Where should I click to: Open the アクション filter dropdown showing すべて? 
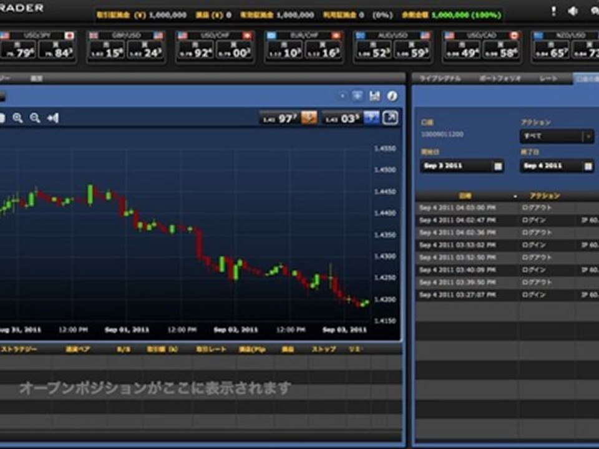(x=557, y=137)
